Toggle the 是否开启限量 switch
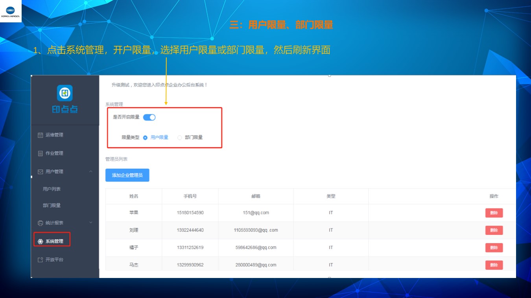 [149, 117]
